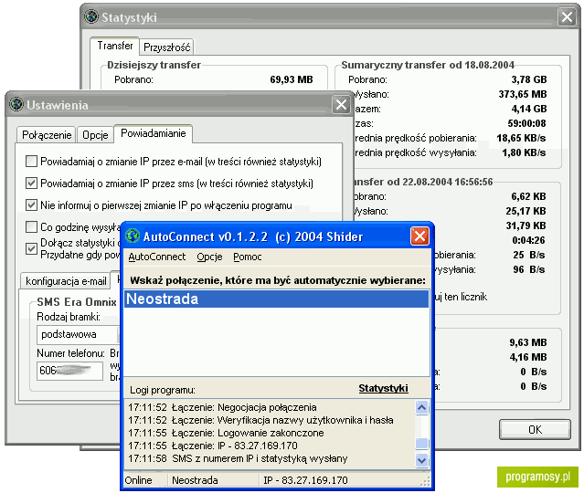The image size is (584, 493).
Task: Switch to the Przyszłość tab
Action: (x=166, y=47)
